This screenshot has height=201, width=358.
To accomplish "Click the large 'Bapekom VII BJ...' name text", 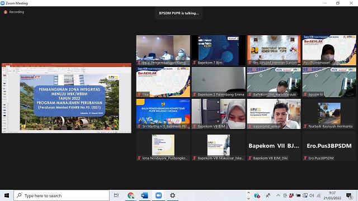I will click(274, 146).
